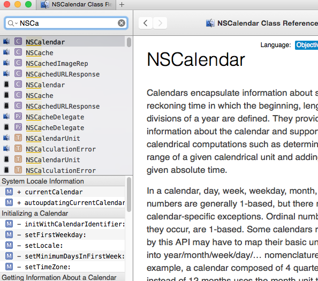
Task: Open the Language Objective-C selector
Action: point(306,45)
